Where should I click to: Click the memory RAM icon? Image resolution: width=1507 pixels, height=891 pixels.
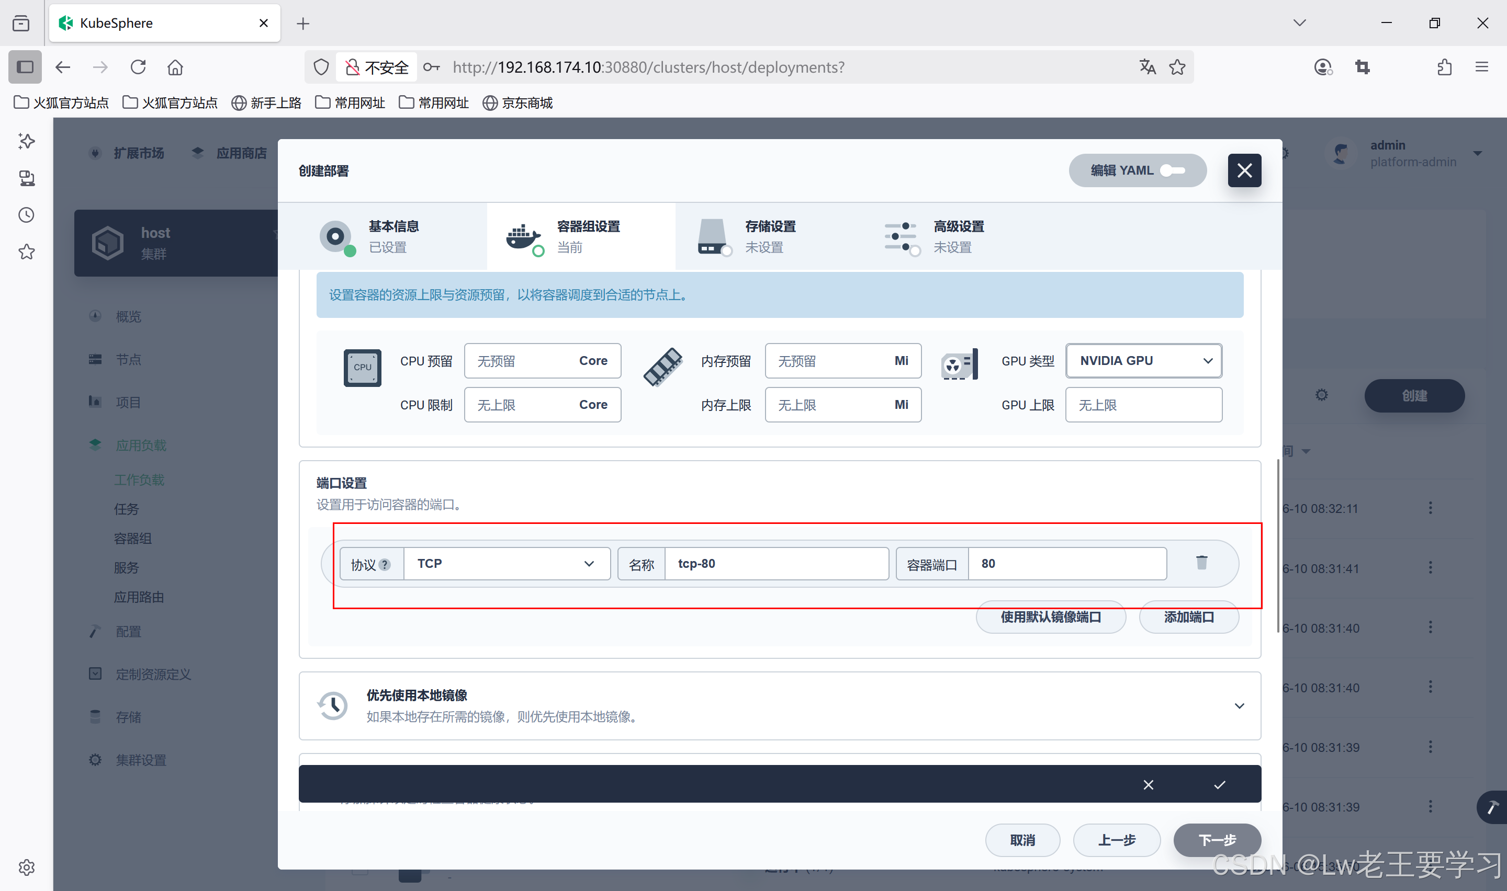pyautogui.click(x=662, y=367)
